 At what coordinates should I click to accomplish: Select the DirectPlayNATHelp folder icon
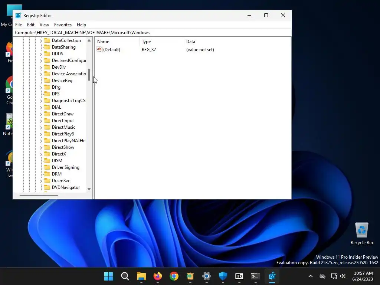[47, 141]
